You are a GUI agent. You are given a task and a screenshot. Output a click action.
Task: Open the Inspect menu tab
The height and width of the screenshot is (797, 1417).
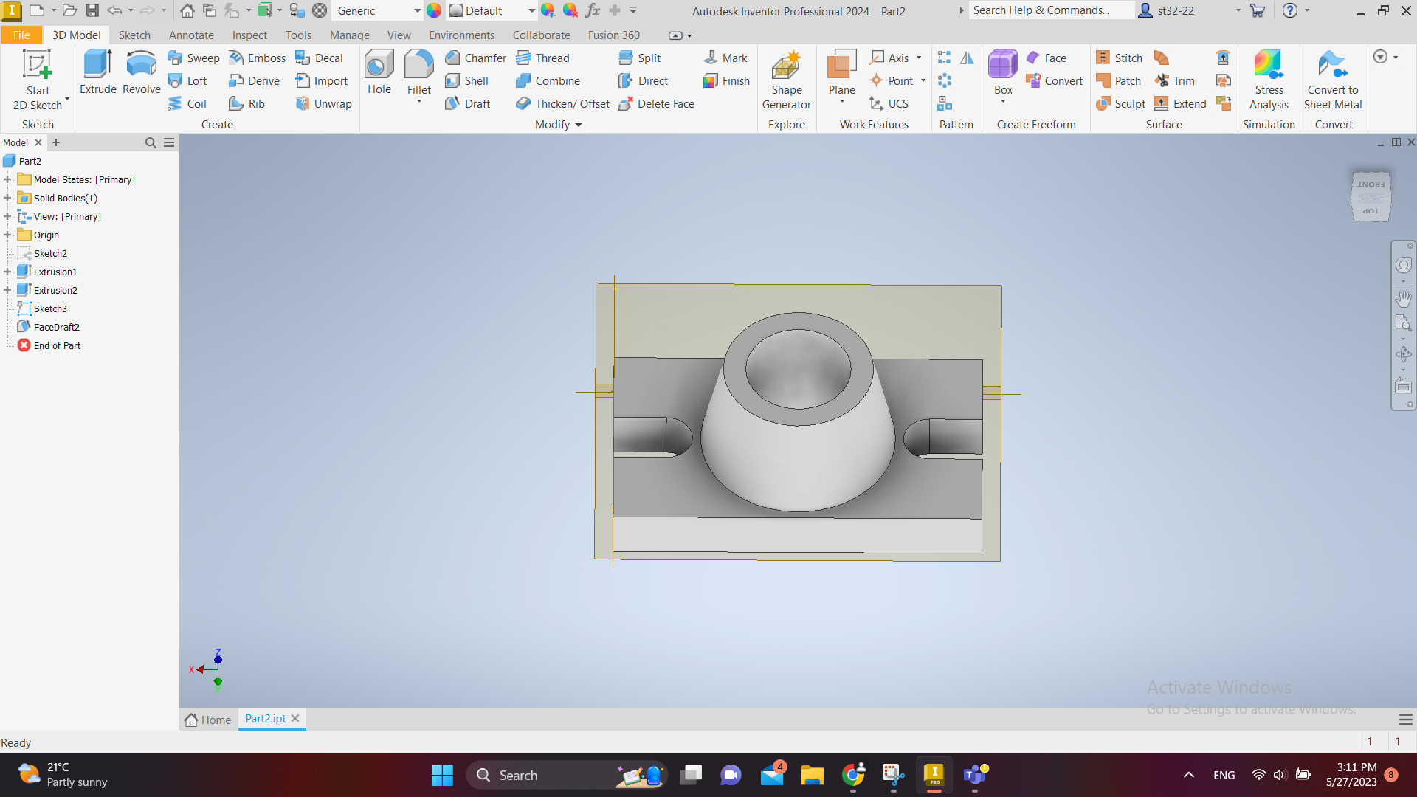[x=249, y=35]
